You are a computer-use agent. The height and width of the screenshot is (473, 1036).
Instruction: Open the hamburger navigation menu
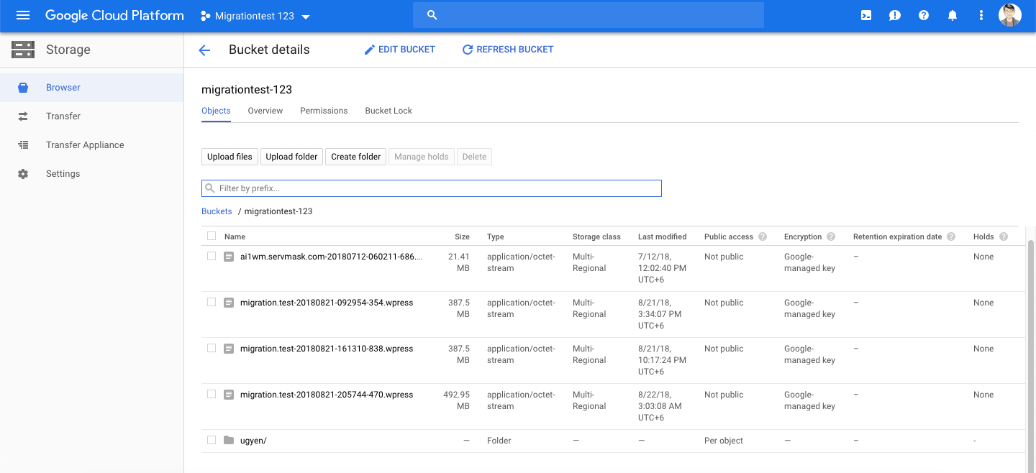[23, 16]
